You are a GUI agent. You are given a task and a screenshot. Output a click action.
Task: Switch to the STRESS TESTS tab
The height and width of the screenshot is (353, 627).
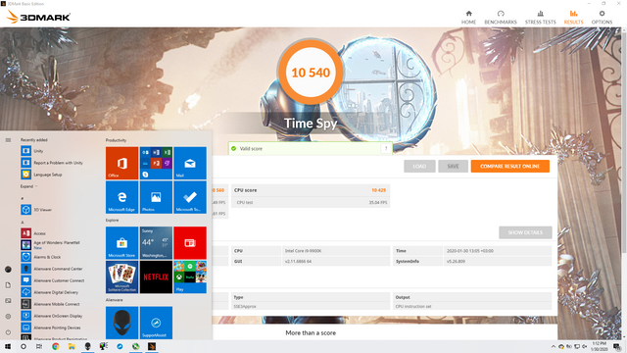pyautogui.click(x=540, y=18)
